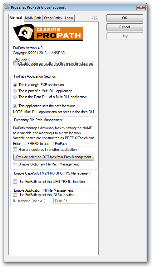The width and height of the screenshot is (153, 268).
Task: Select single EXE application radio option
Action: pyautogui.click(x=15, y=85)
